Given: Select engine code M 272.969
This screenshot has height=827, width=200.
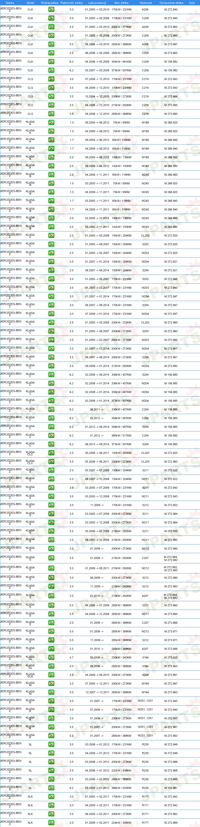Looking at the screenshot, I should tap(171, 822).
